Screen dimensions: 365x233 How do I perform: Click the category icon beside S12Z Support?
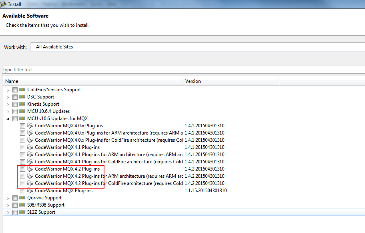point(22,212)
